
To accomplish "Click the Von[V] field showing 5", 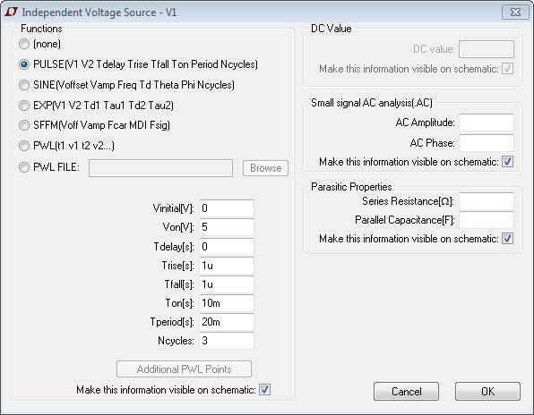I will click(227, 227).
